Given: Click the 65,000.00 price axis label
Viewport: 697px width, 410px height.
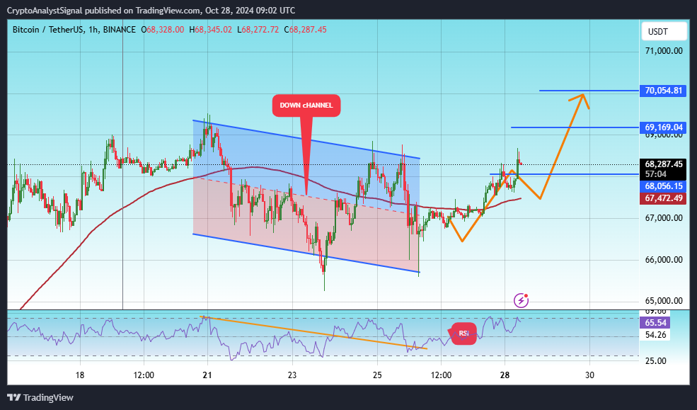Looking at the screenshot, I should (x=664, y=301).
